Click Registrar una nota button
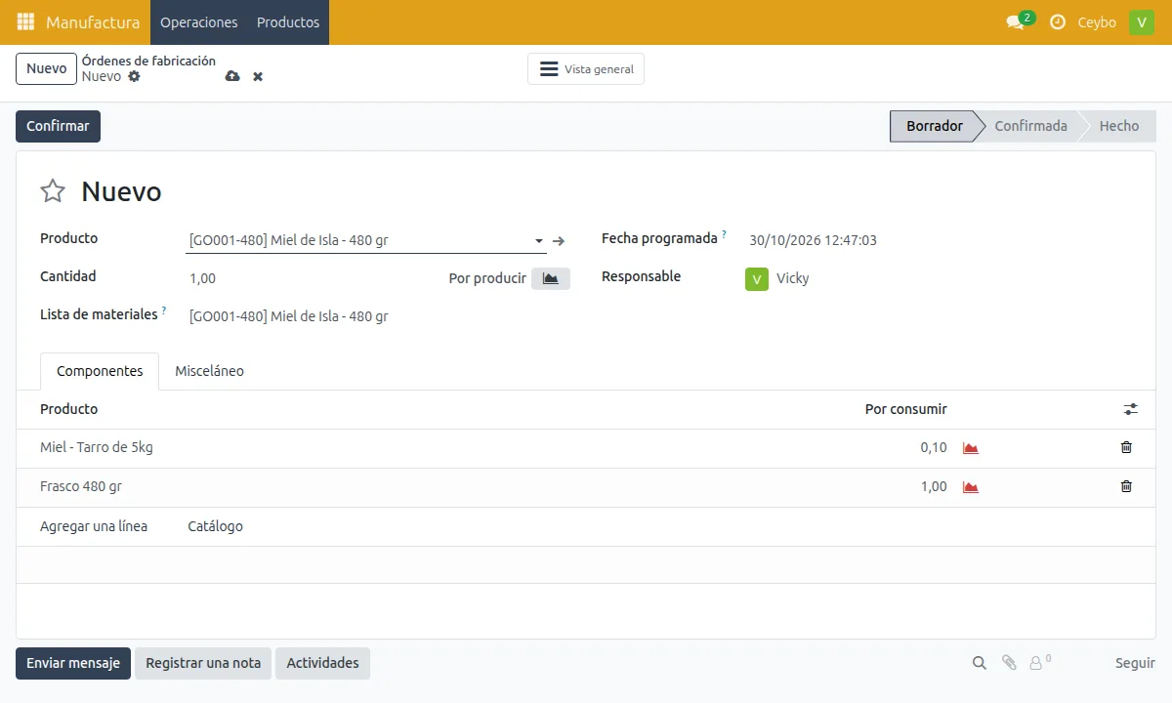1172x703 pixels. (x=203, y=663)
